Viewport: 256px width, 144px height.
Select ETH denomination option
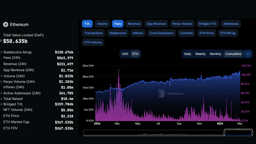pos(135,54)
